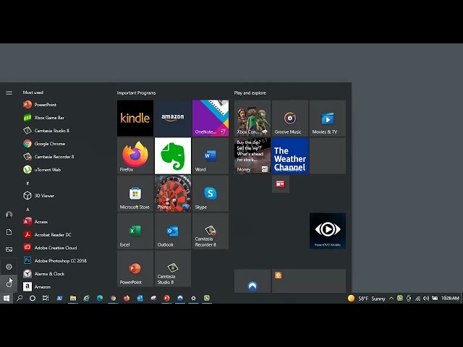Jump via the # letter header
Screen dimensions: 463x347
pyautogui.click(x=27, y=183)
